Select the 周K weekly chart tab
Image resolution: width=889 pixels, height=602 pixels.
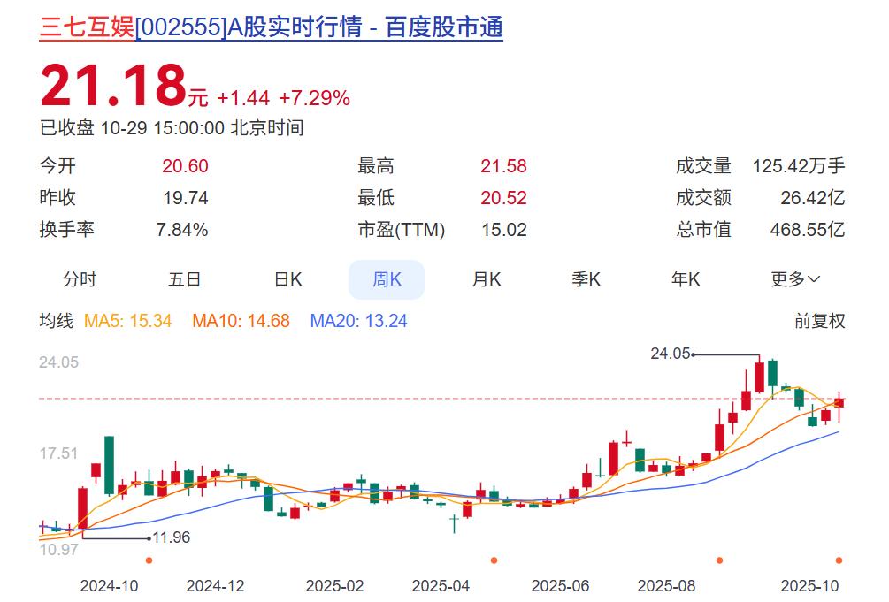point(387,279)
